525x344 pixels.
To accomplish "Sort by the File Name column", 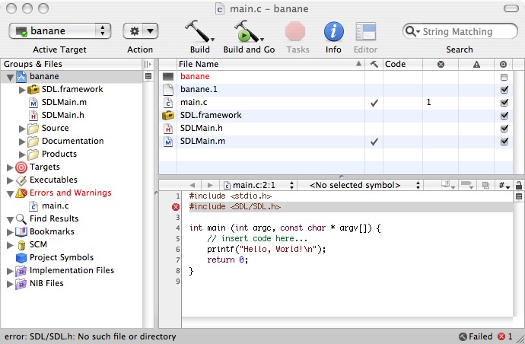I will click(271, 64).
